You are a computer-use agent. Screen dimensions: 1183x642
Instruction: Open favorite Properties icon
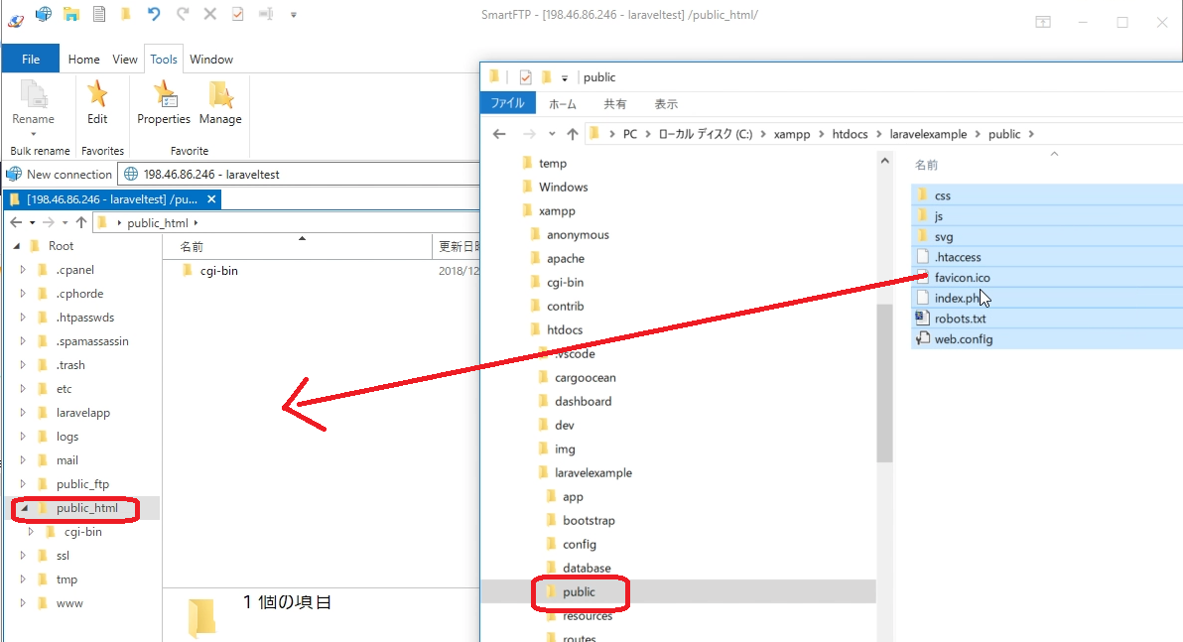(x=165, y=94)
